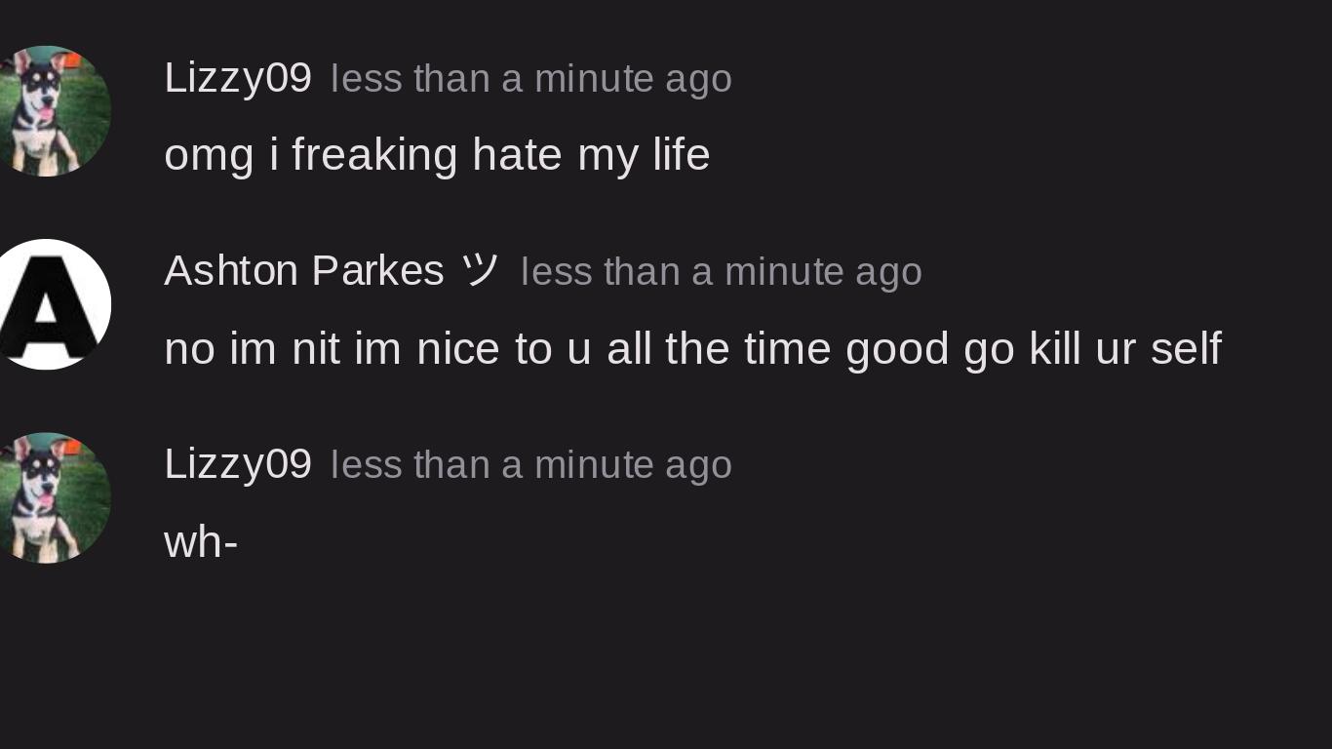
Task: Click the dog avatar beside the "wh-" message
Action: pyautogui.click(x=49, y=497)
